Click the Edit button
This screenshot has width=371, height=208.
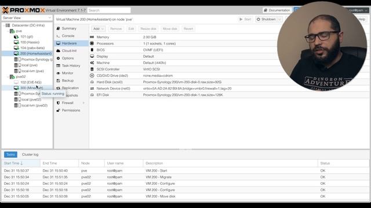[x=131, y=29]
